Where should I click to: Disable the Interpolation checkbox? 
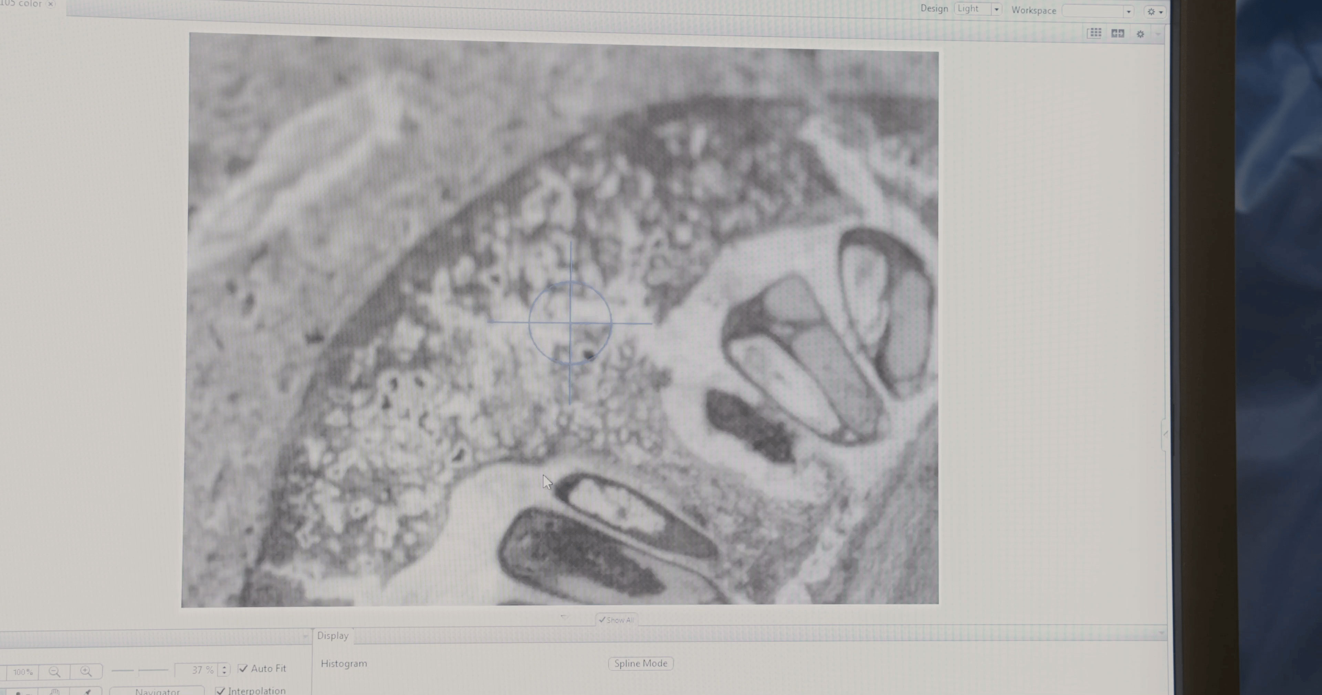pyautogui.click(x=221, y=691)
